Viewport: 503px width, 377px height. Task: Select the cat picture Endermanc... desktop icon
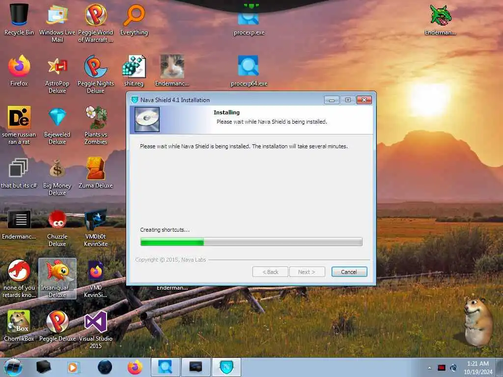tap(172, 71)
